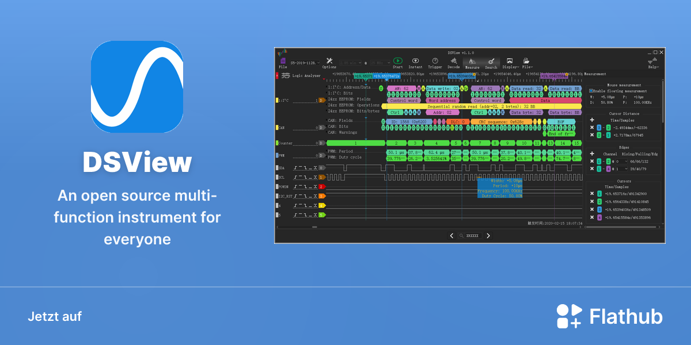This screenshot has width=691, height=345.
Task: Click the purple File chip icon
Action: click(283, 60)
